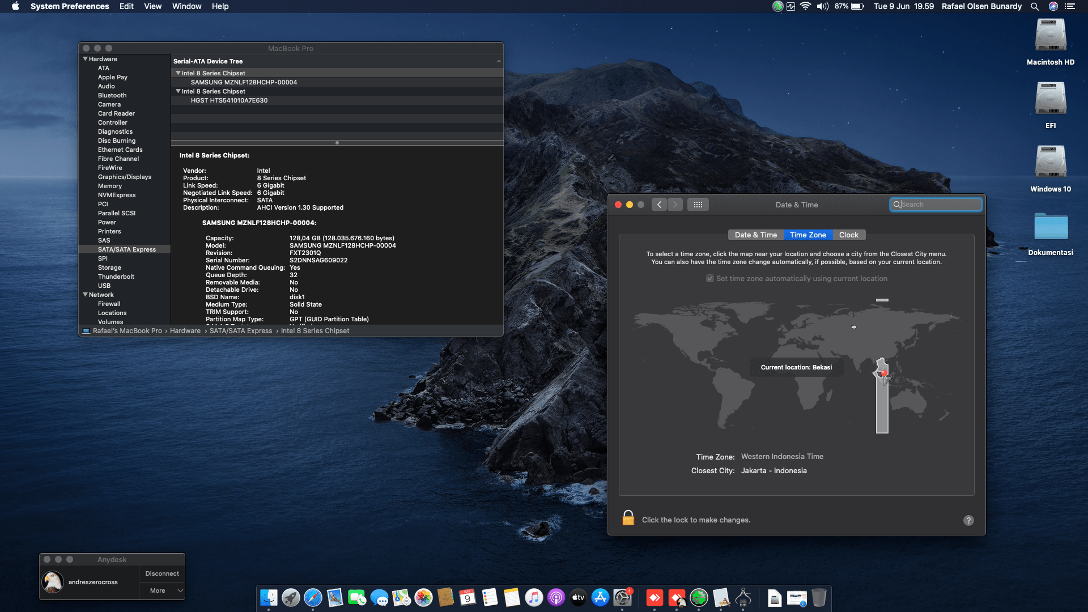Click the lock to make changes
The image size is (1088, 612).
628,518
